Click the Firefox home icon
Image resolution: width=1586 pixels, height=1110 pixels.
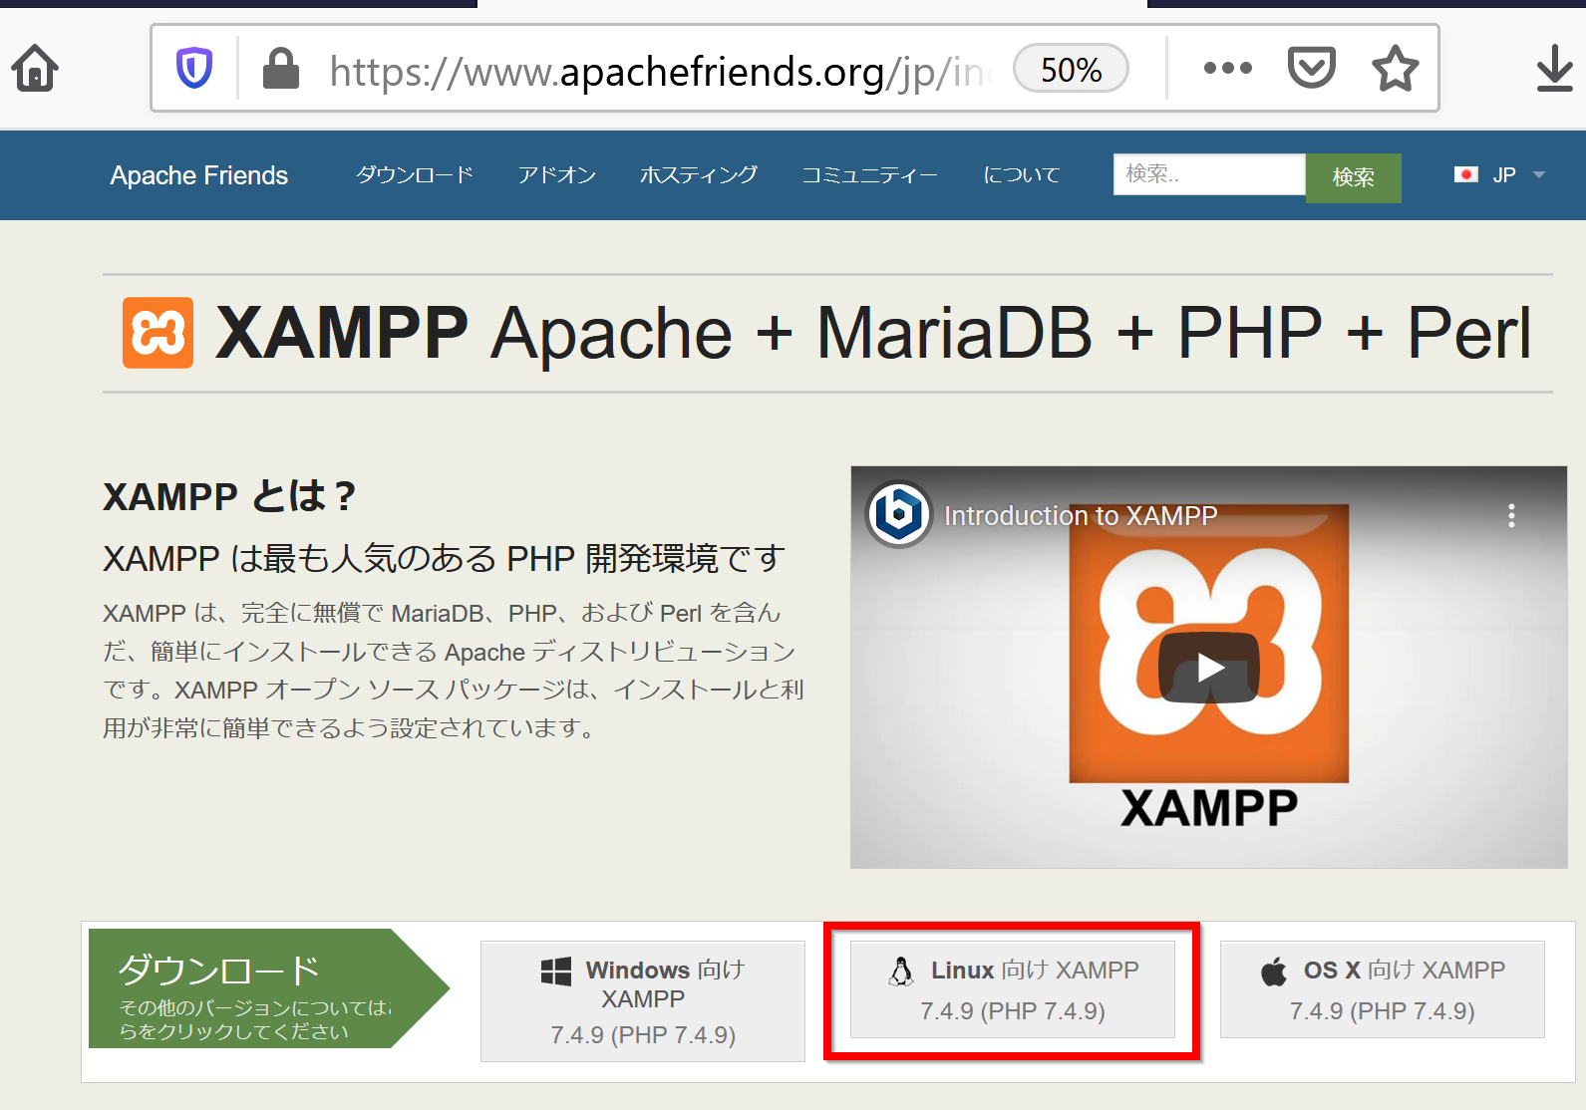point(35,69)
